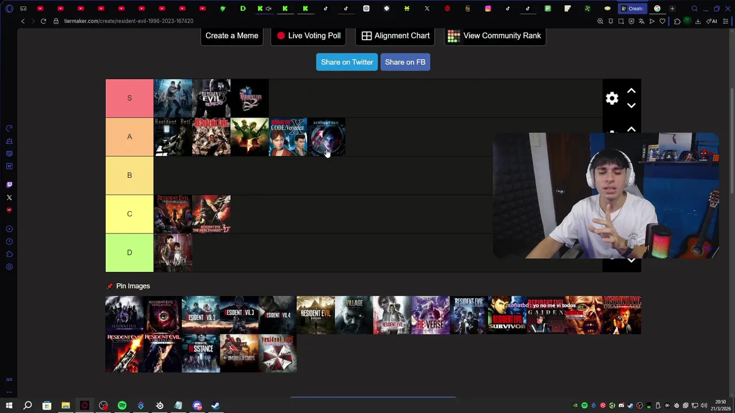Move the A tier row up
The width and height of the screenshot is (735, 413).
click(631, 130)
